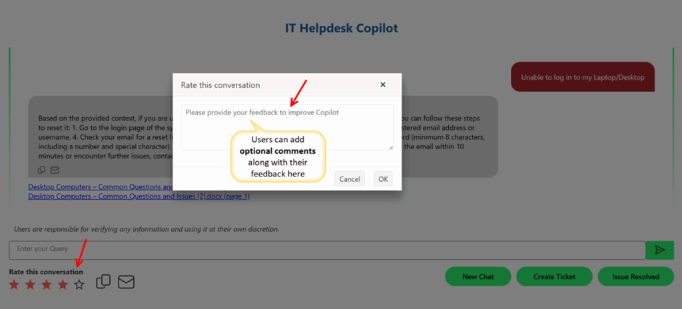Click the Create Ticket button
Viewport: 682px width, 309px height.
coord(554,276)
